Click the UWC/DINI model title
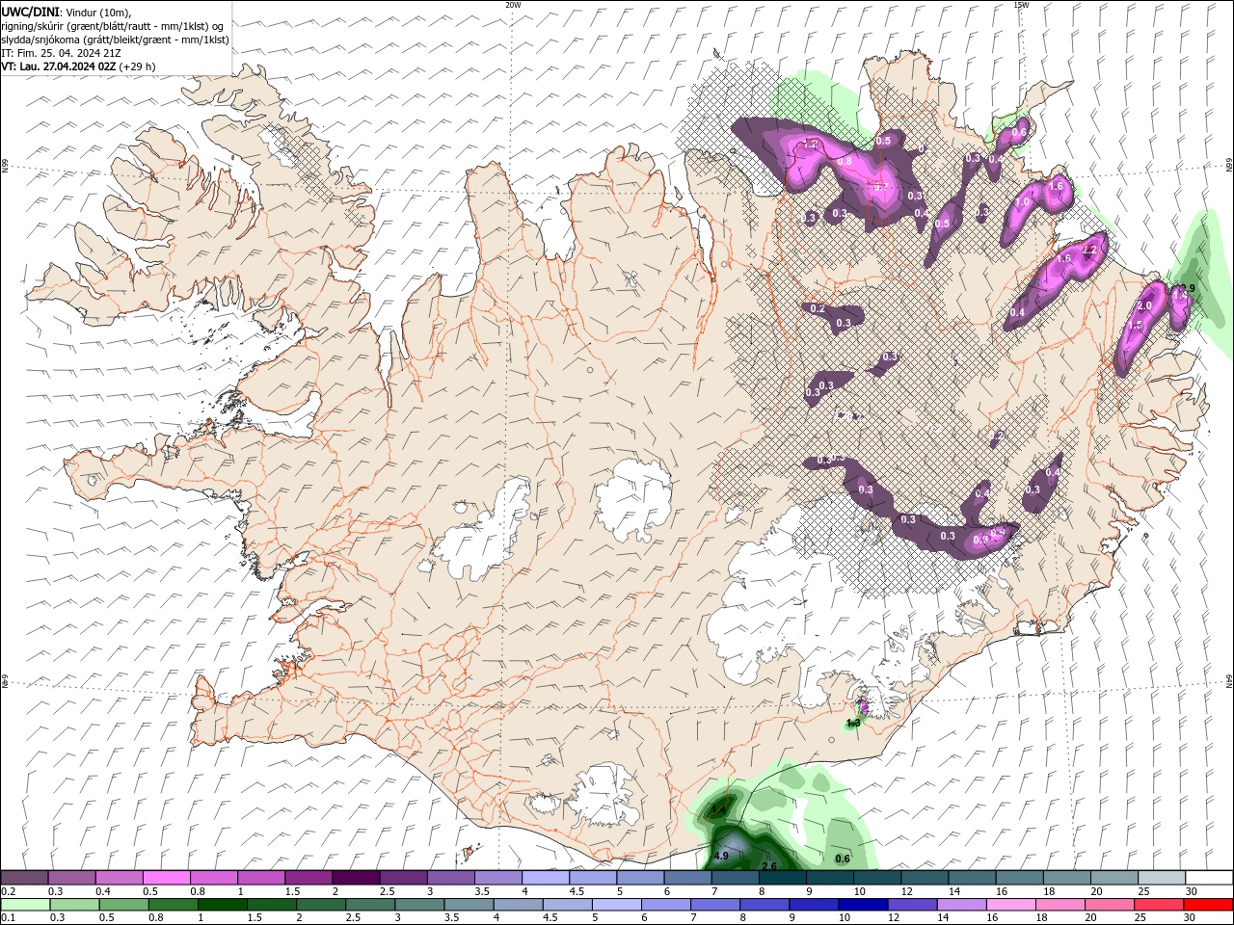 pos(30,11)
